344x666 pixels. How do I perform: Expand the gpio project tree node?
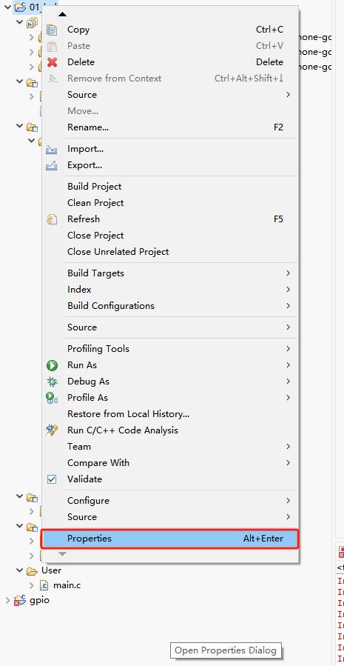point(7,600)
